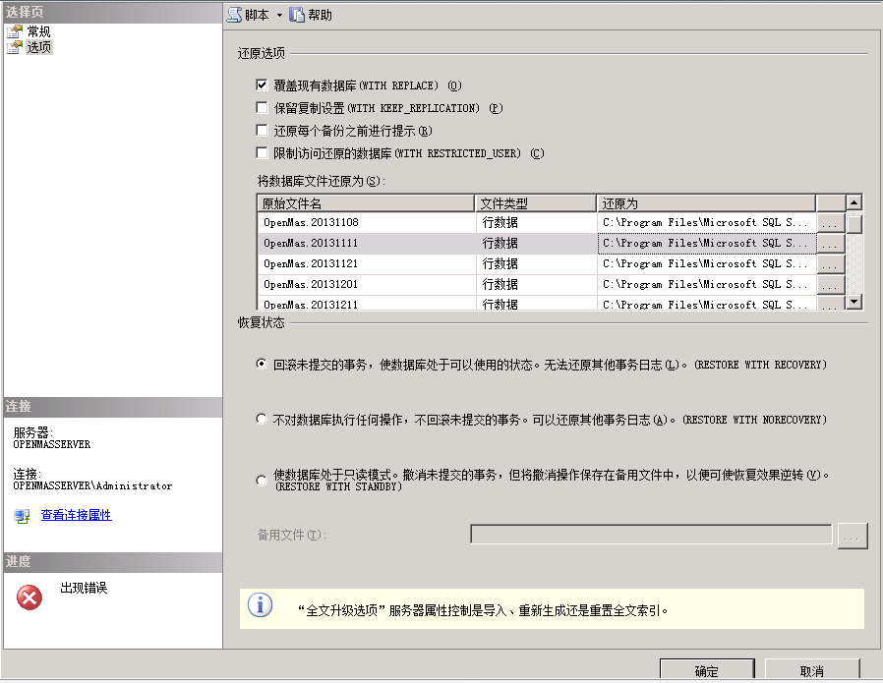This screenshot has height=683, width=883.
Task: Click the red error icon in 进度
Action: [29, 597]
